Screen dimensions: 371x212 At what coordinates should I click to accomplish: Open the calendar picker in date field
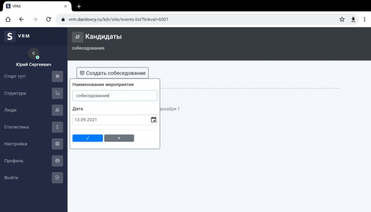[x=153, y=120]
